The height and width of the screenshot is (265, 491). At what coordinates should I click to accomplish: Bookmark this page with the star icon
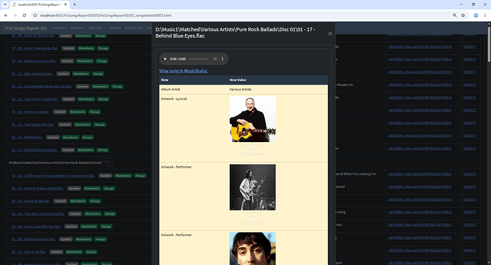tap(463, 16)
